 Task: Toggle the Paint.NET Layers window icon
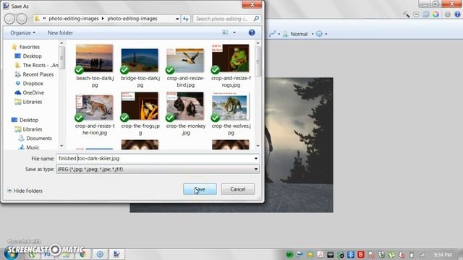tap(426, 14)
